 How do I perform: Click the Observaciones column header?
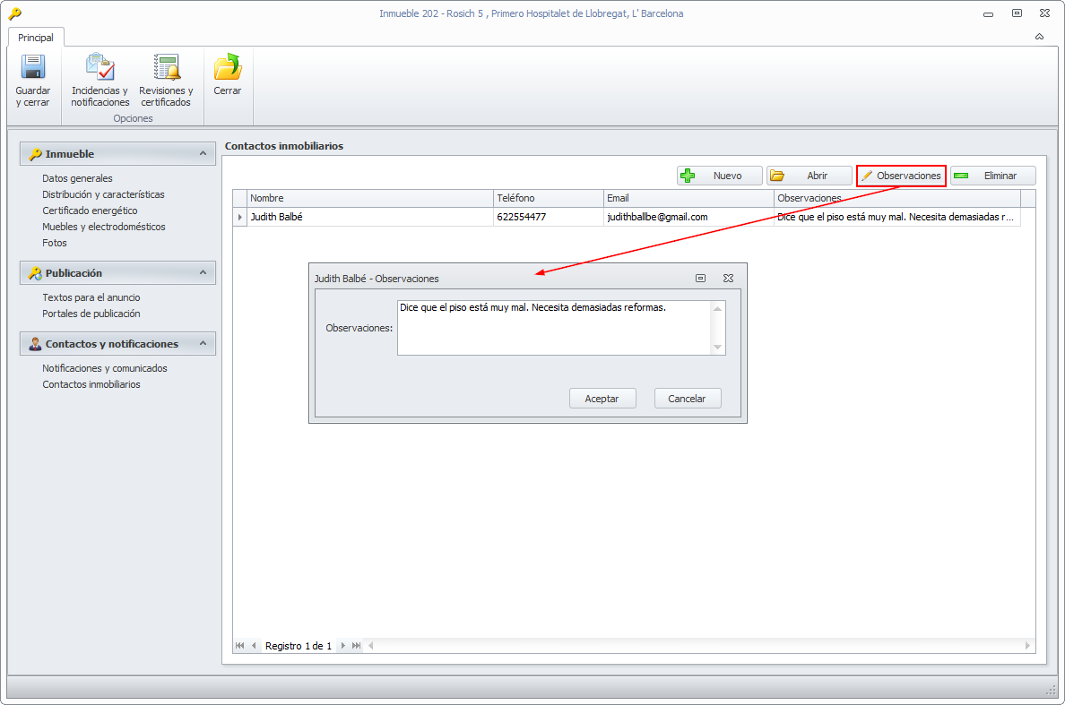click(897, 198)
